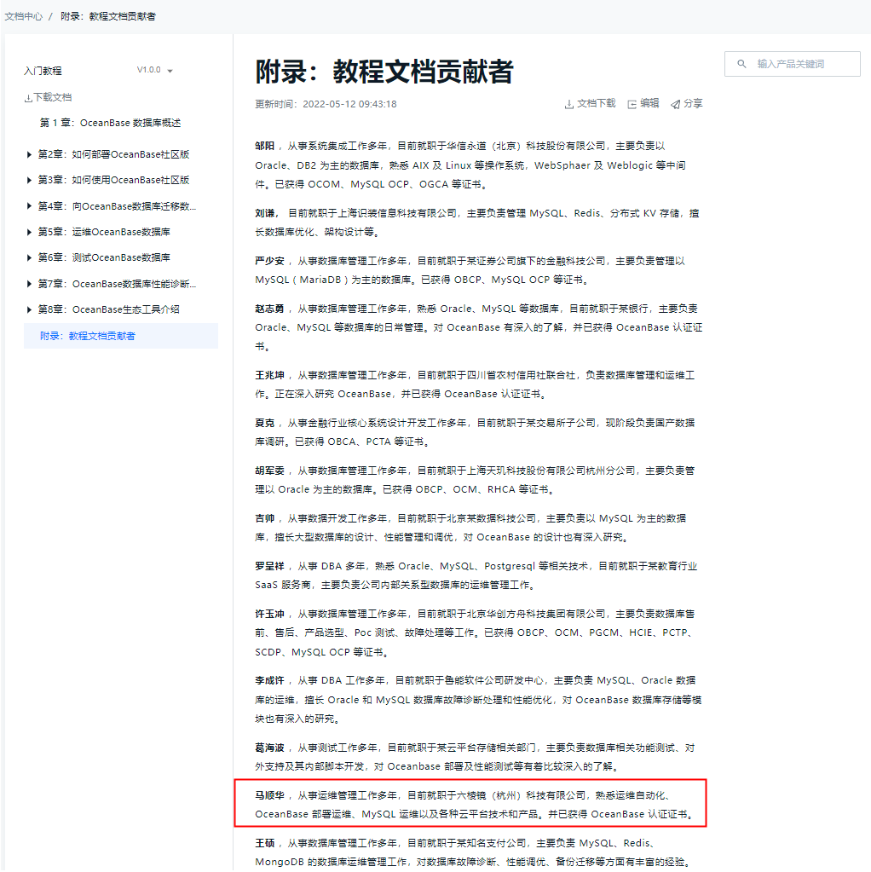The height and width of the screenshot is (872, 871).
Task: Click breadcrumb text 附录：教程文档贡献者
Action: pyautogui.click(x=108, y=16)
